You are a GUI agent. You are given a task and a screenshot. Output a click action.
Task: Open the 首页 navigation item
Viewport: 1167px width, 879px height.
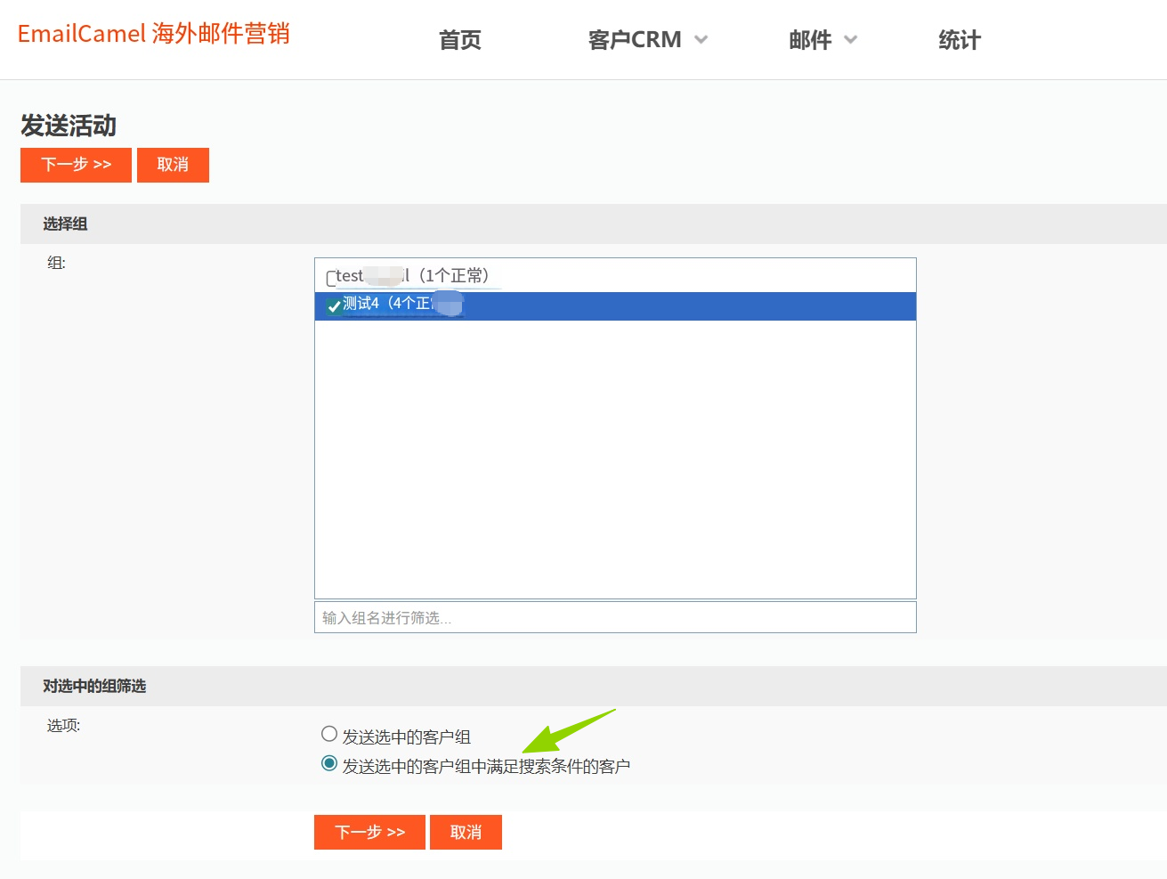pos(459,39)
